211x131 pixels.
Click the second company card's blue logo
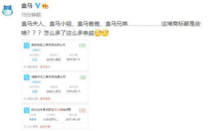coord(26,78)
